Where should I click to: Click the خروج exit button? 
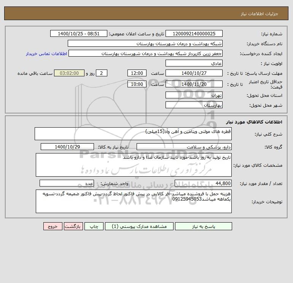pyautogui.click(x=53, y=226)
